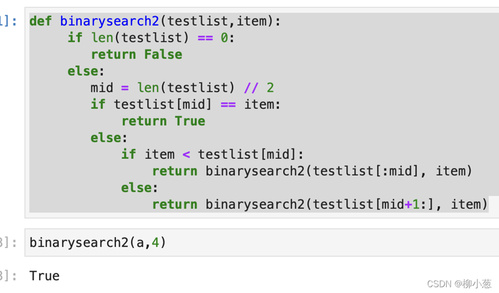Click the prompt label of the function definition cell
Viewport: 499px width, 293px height.
[8, 21]
